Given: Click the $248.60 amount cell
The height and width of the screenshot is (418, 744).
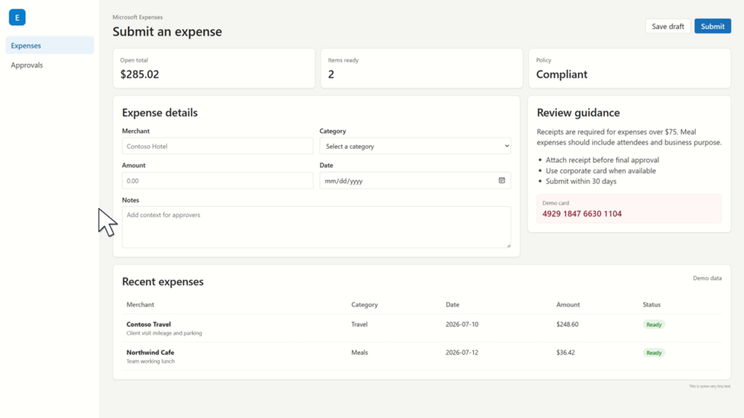Looking at the screenshot, I should pyautogui.click(x=567, y=324).
